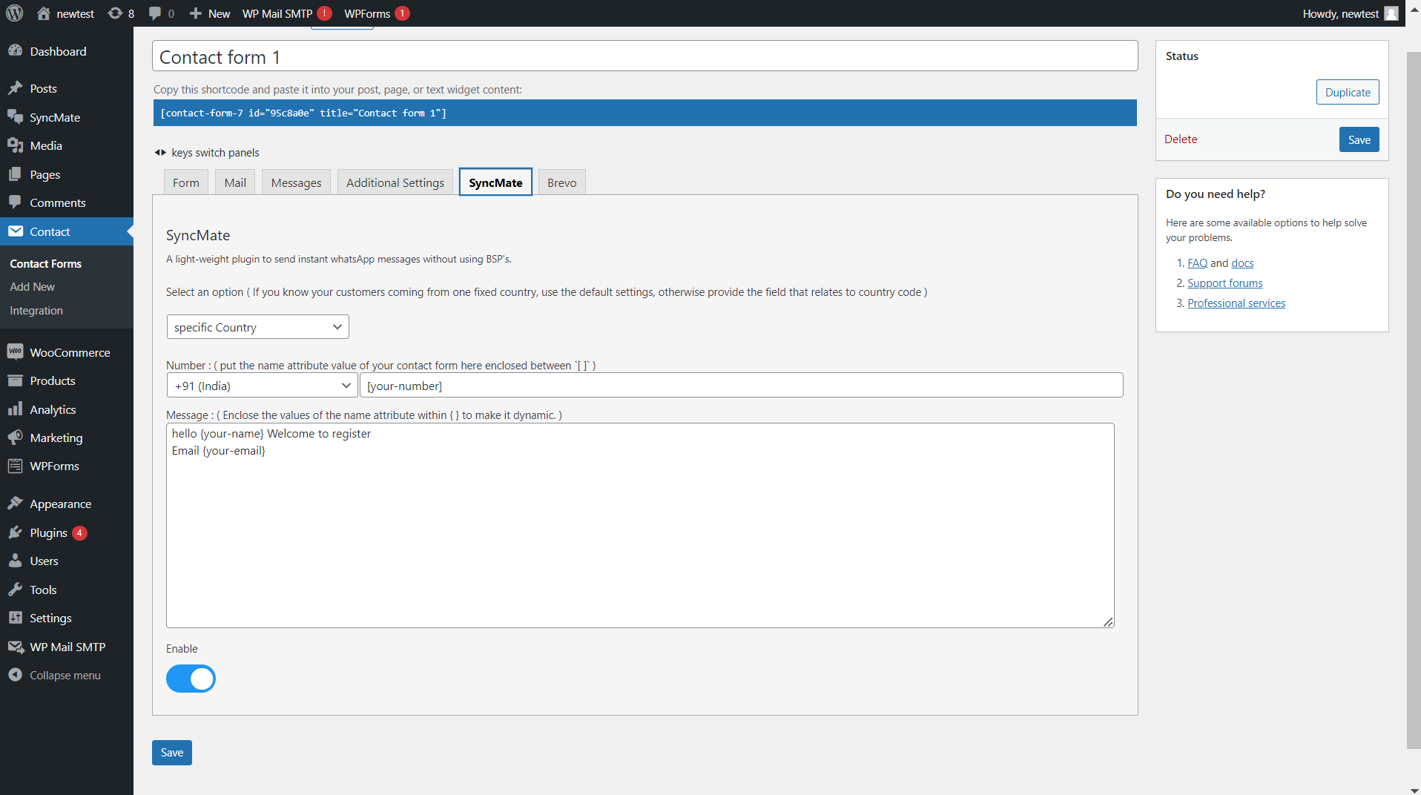Click the Plugins plug icon
Viewport: 1421px width, 795px height.
tap(16, 532)
